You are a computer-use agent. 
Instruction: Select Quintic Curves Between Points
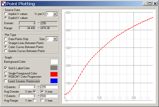[6, 51]
